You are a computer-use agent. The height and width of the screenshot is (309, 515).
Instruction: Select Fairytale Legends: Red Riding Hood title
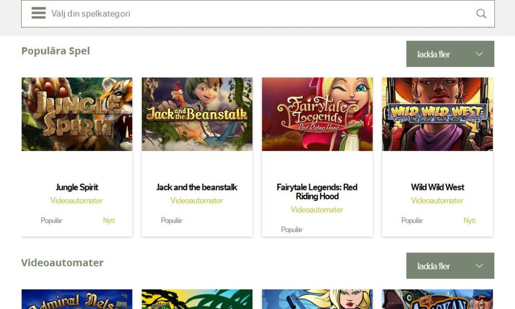[x=317, y=192]
